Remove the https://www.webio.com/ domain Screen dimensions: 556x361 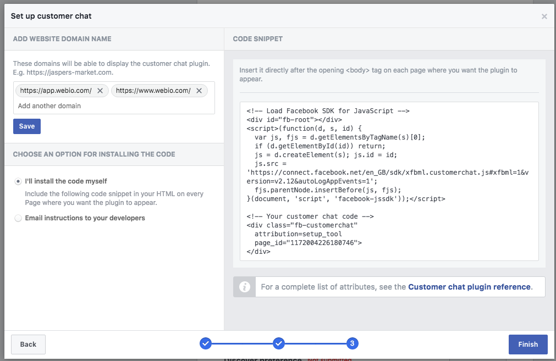click(x=199, y=91)
